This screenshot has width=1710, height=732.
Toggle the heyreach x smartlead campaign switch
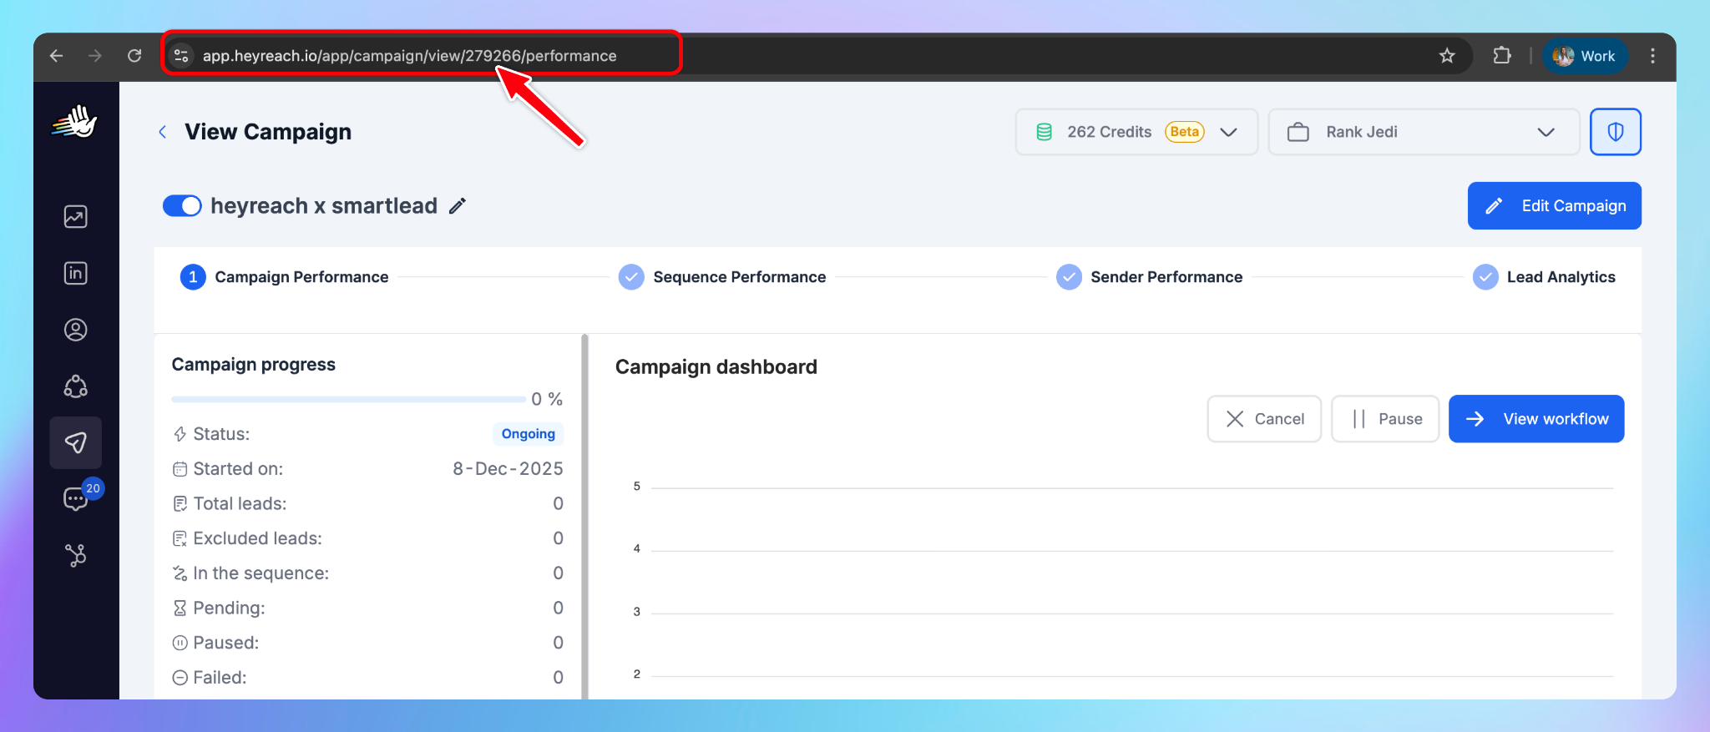click(x=182, y=206)
